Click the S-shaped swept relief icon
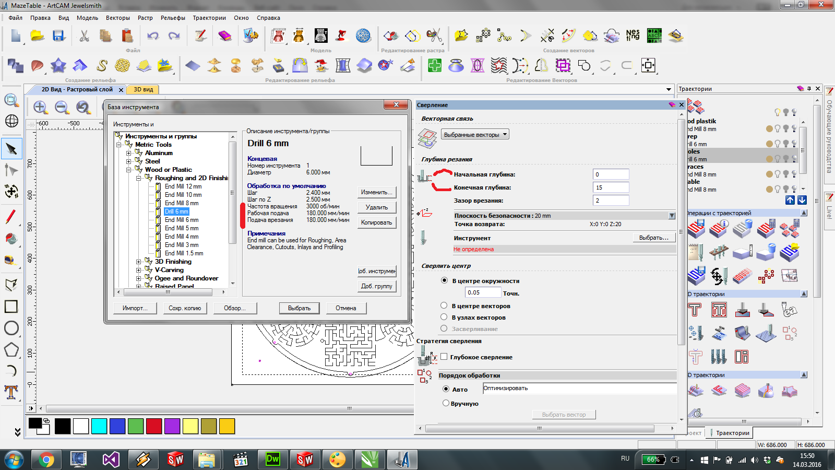This screenshot has height=470, width=835. [x=102, y=66]
